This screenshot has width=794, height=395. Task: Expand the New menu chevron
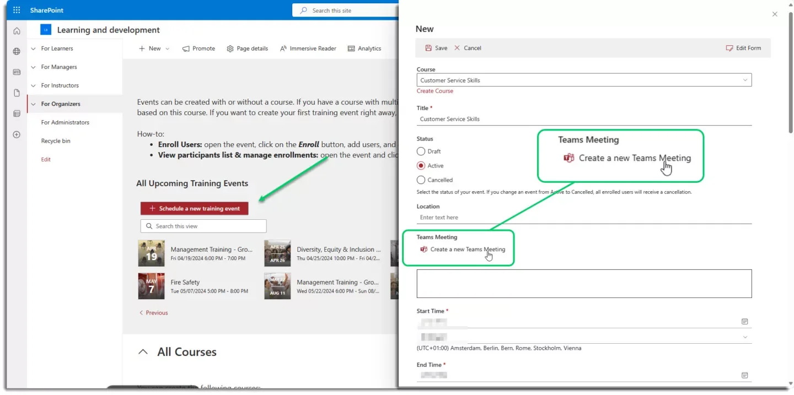[x=168, y=48]
